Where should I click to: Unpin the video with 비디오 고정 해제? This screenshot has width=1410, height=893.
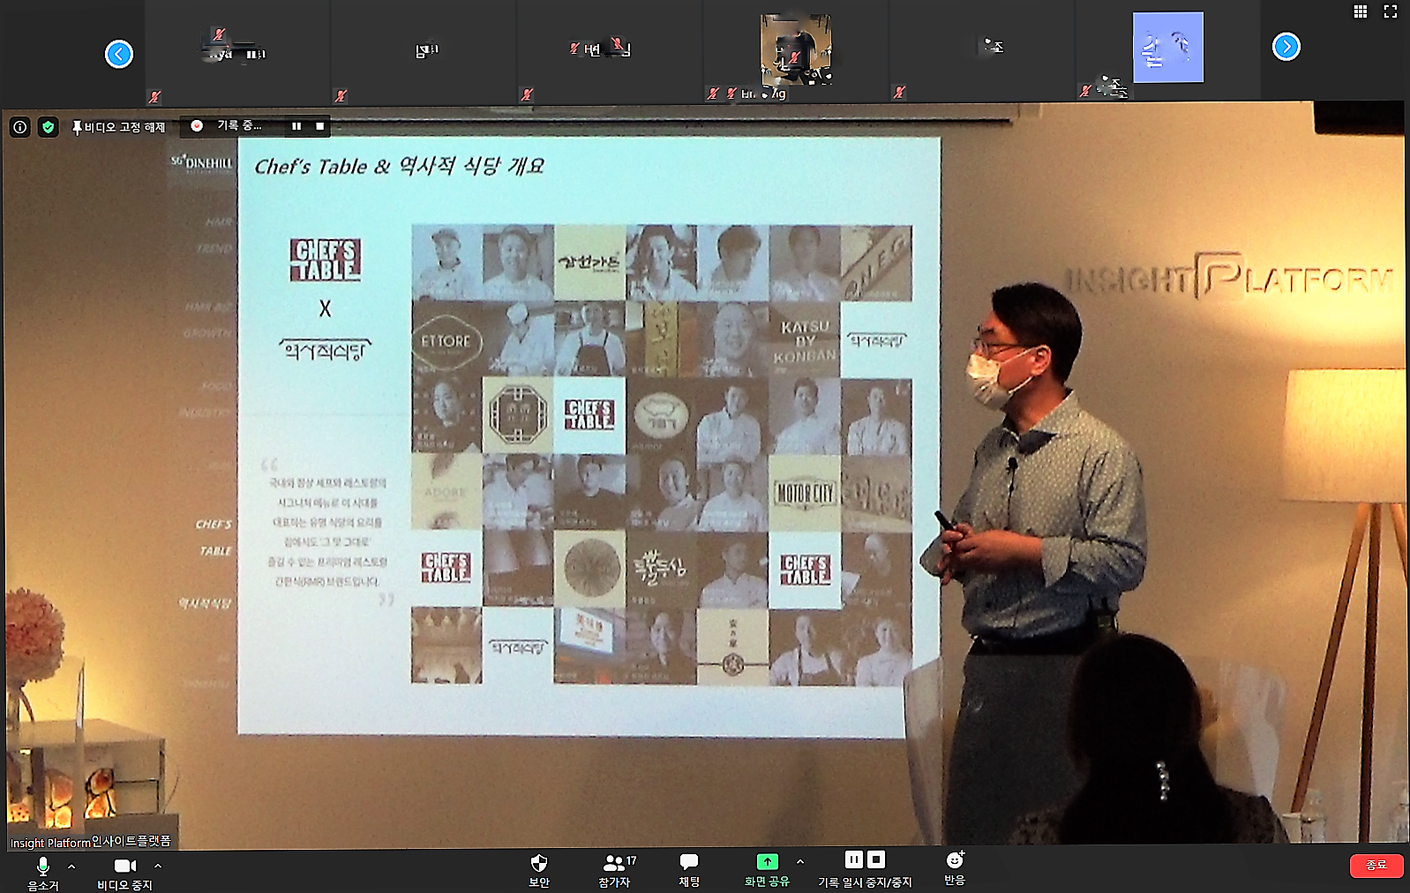(119, 127)
